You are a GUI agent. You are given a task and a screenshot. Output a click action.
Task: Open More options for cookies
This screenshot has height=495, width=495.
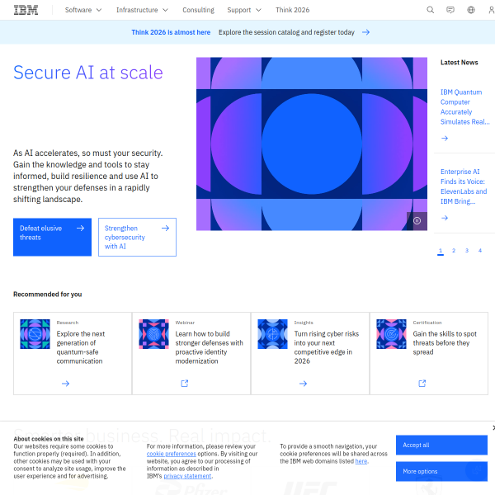[x=441, y=471]
